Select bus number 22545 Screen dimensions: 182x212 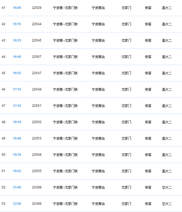[x=37, y=40]
